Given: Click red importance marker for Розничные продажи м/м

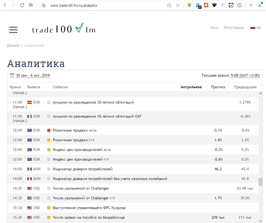Looking at the screenshot, I should click(49, 130).
